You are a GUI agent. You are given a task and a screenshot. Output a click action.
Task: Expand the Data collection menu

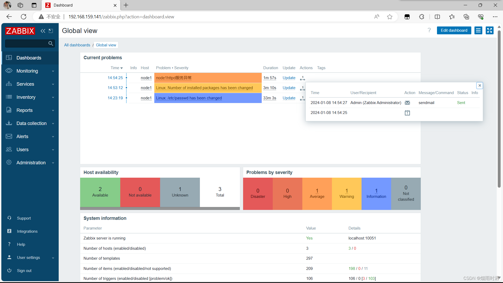[30, 123]
